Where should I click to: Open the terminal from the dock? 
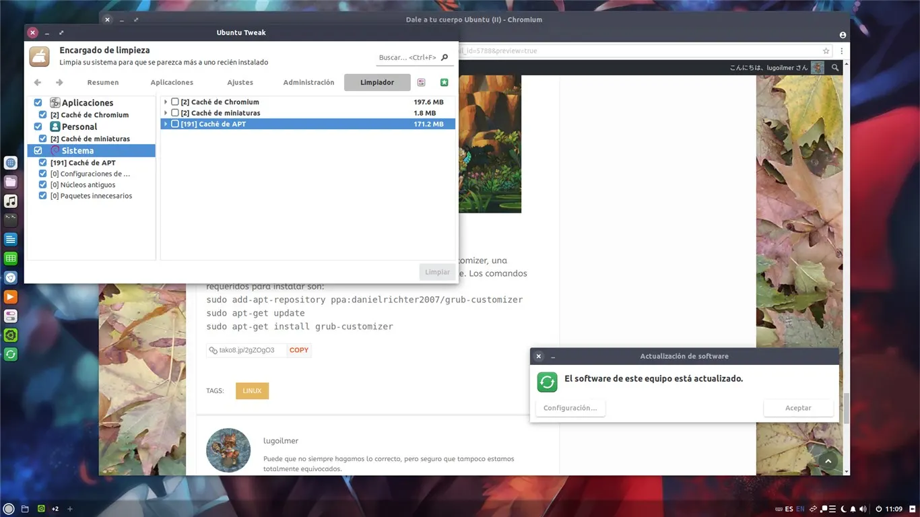(10, 218)
